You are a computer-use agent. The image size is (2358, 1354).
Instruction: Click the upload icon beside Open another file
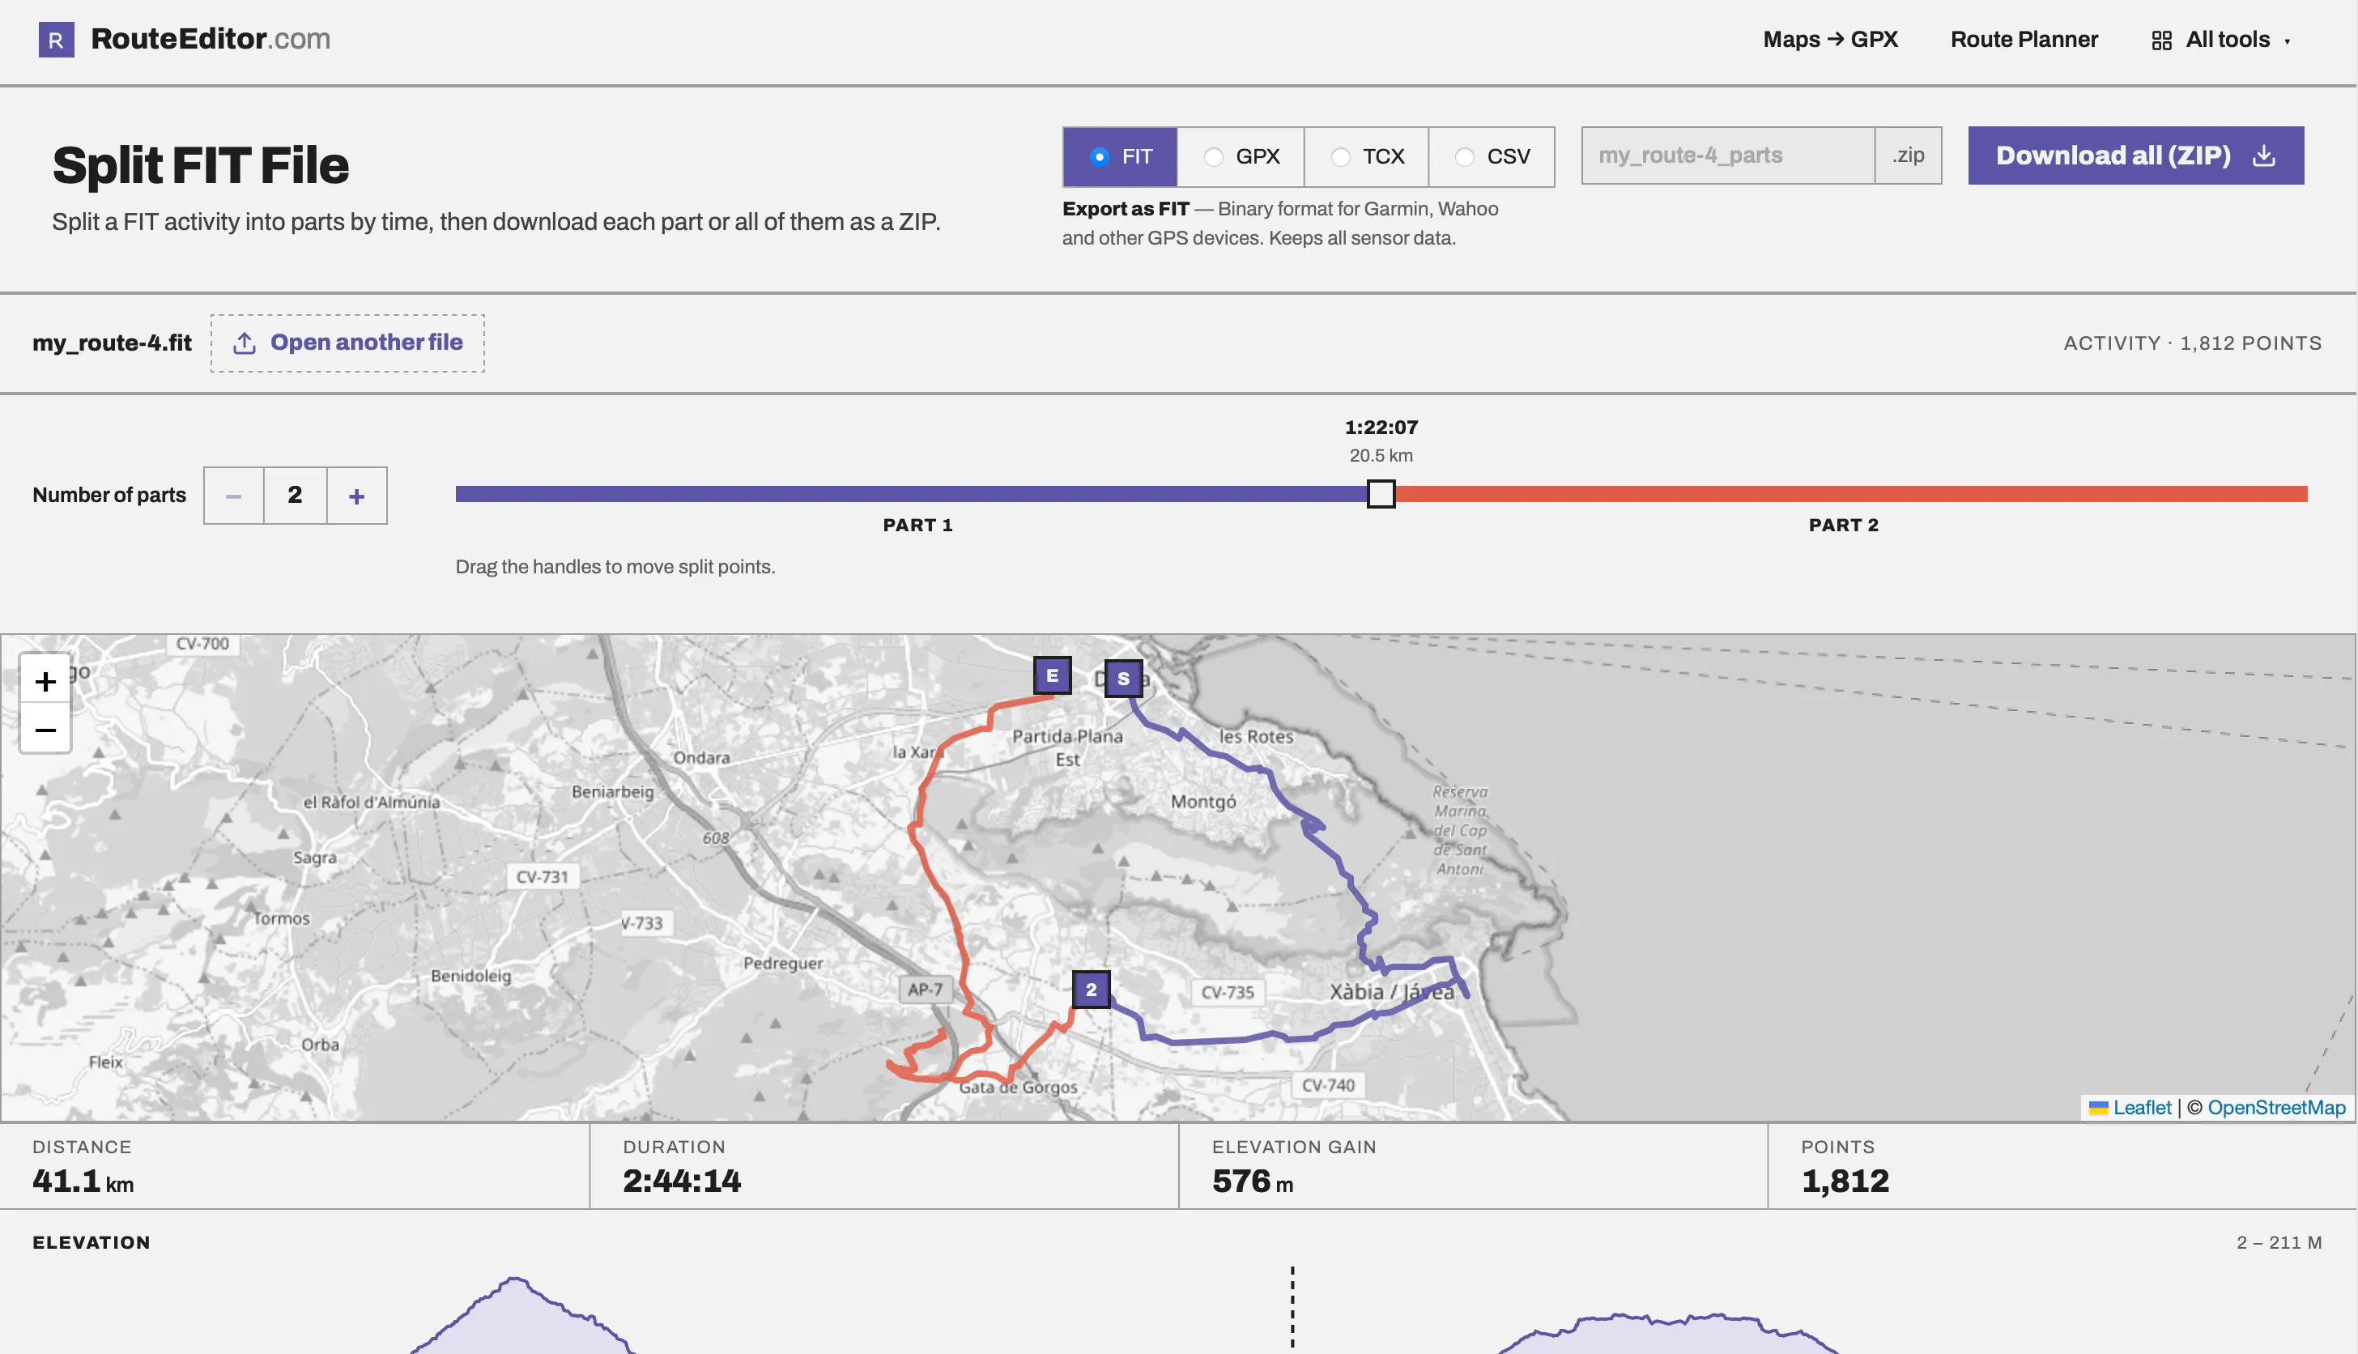tap(244, 343)
